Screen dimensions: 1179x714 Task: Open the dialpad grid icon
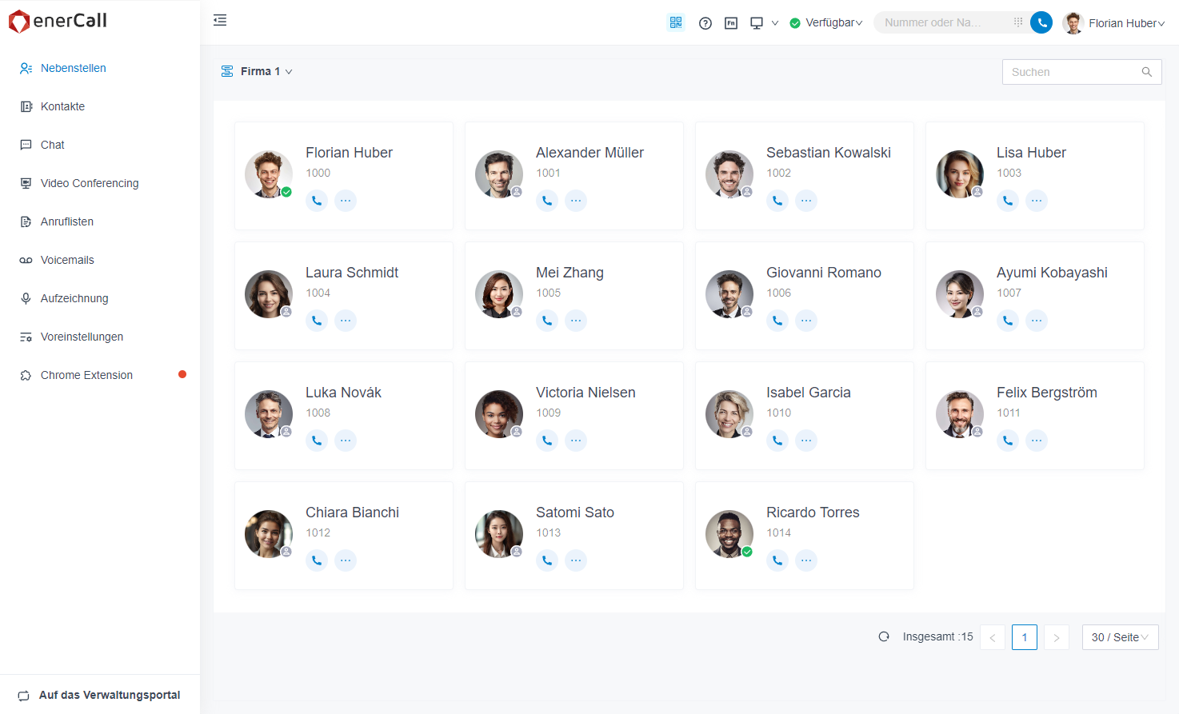point(1017,22)
